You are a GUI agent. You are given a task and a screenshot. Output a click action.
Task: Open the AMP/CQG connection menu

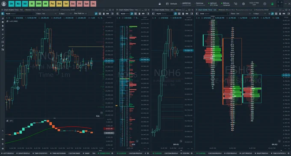pyautogui.click(x=186, y=4)
